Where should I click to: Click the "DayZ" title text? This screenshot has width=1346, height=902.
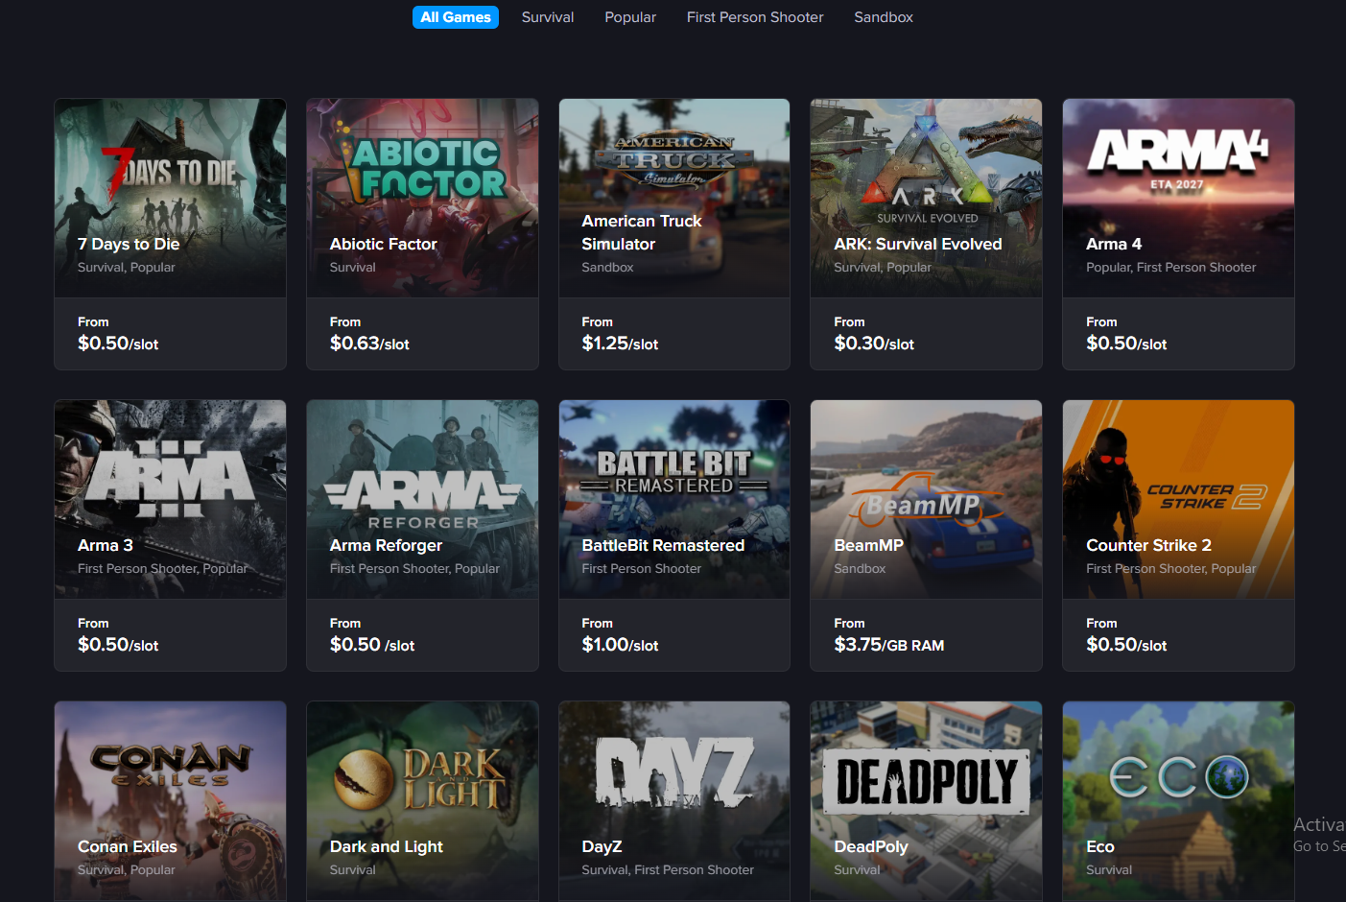602,846
